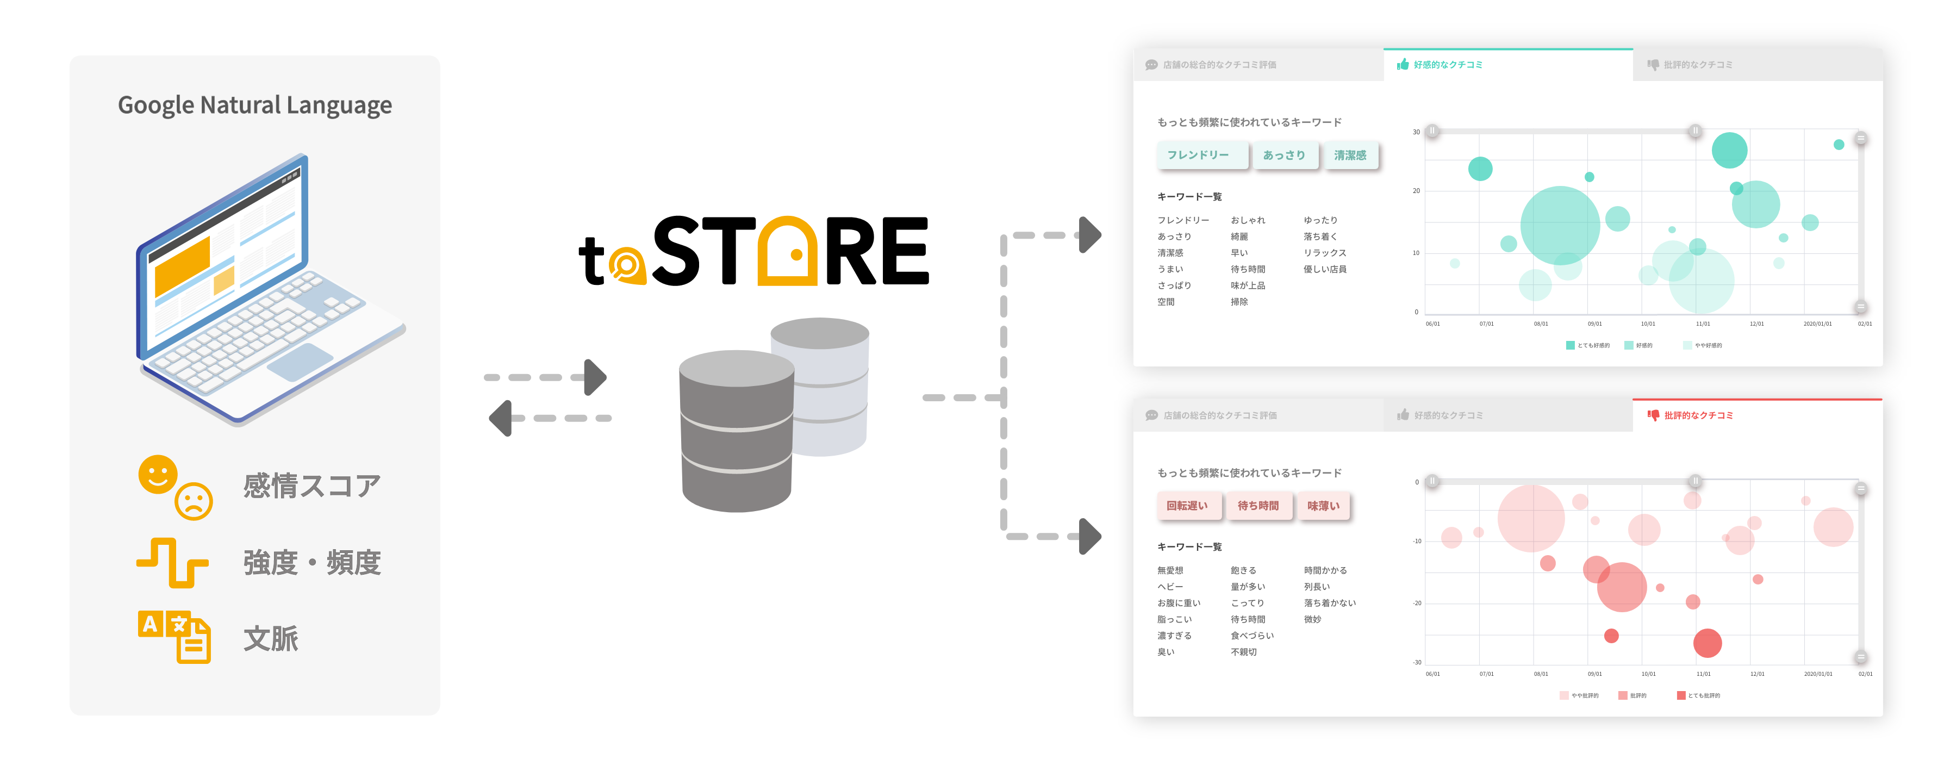Click 無愛想 in the negative keyword list

click(1170, 570)
